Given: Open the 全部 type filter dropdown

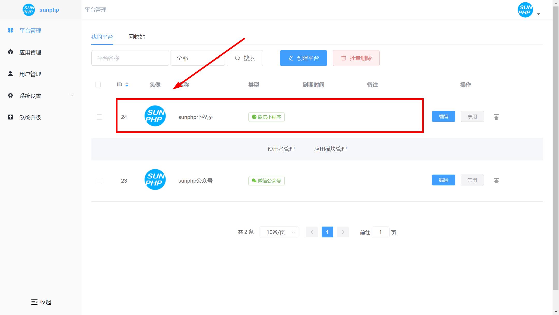Looking at the screenshot, I should tap(197, 58).
